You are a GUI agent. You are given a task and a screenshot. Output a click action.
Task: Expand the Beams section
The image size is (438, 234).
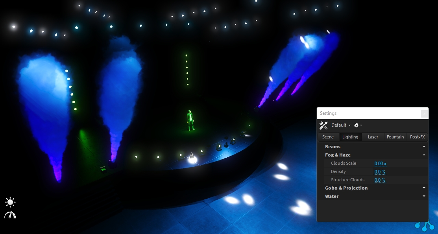point(373,147)
